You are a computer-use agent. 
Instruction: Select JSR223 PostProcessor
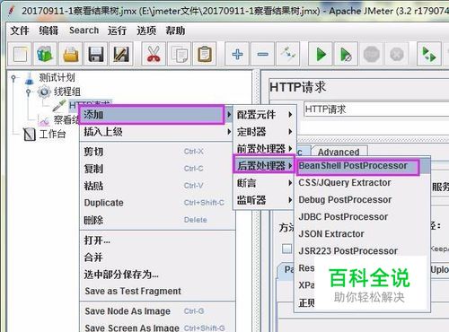[x=362, y=251]
